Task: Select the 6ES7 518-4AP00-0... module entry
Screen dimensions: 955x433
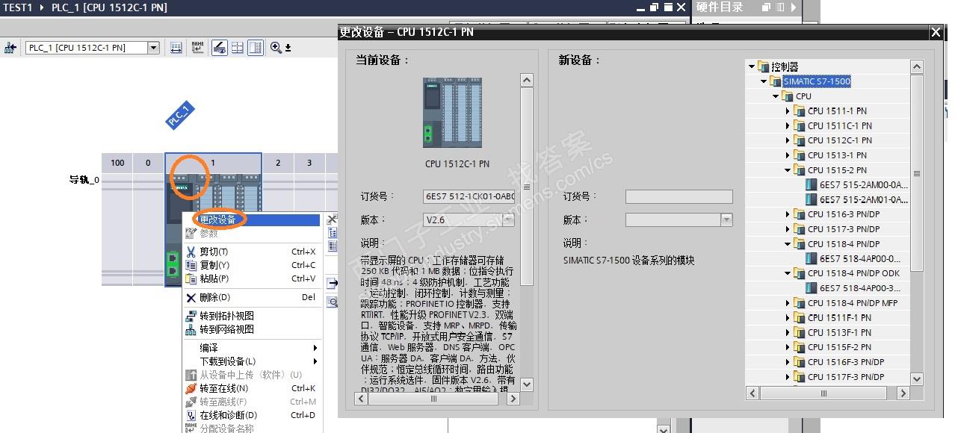Action: [860, 258]
